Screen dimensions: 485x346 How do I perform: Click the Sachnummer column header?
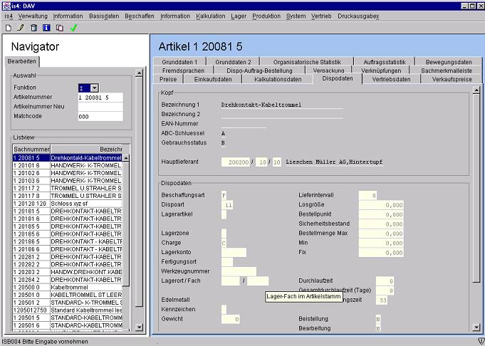31,149
